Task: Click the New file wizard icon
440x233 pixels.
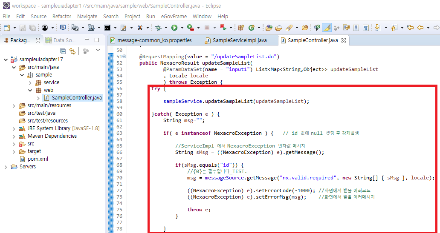Action: pos(6,28)
